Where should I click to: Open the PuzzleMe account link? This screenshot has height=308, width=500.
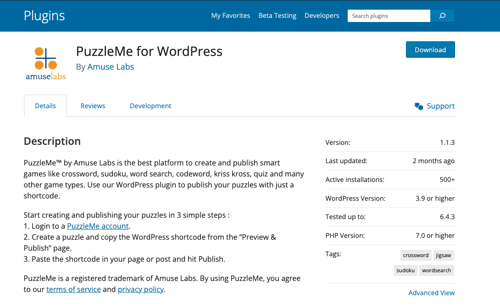point(98,226)
